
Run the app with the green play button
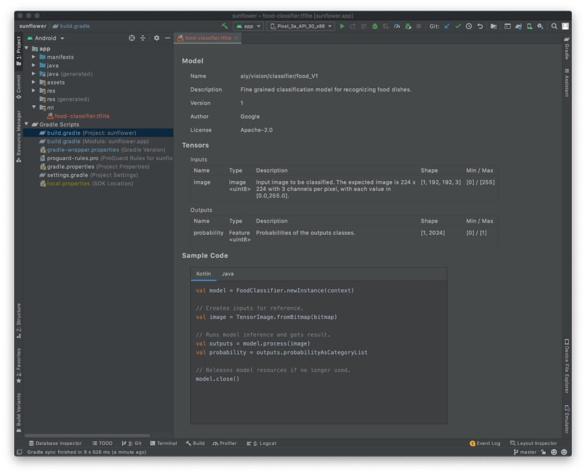point(342,26)
